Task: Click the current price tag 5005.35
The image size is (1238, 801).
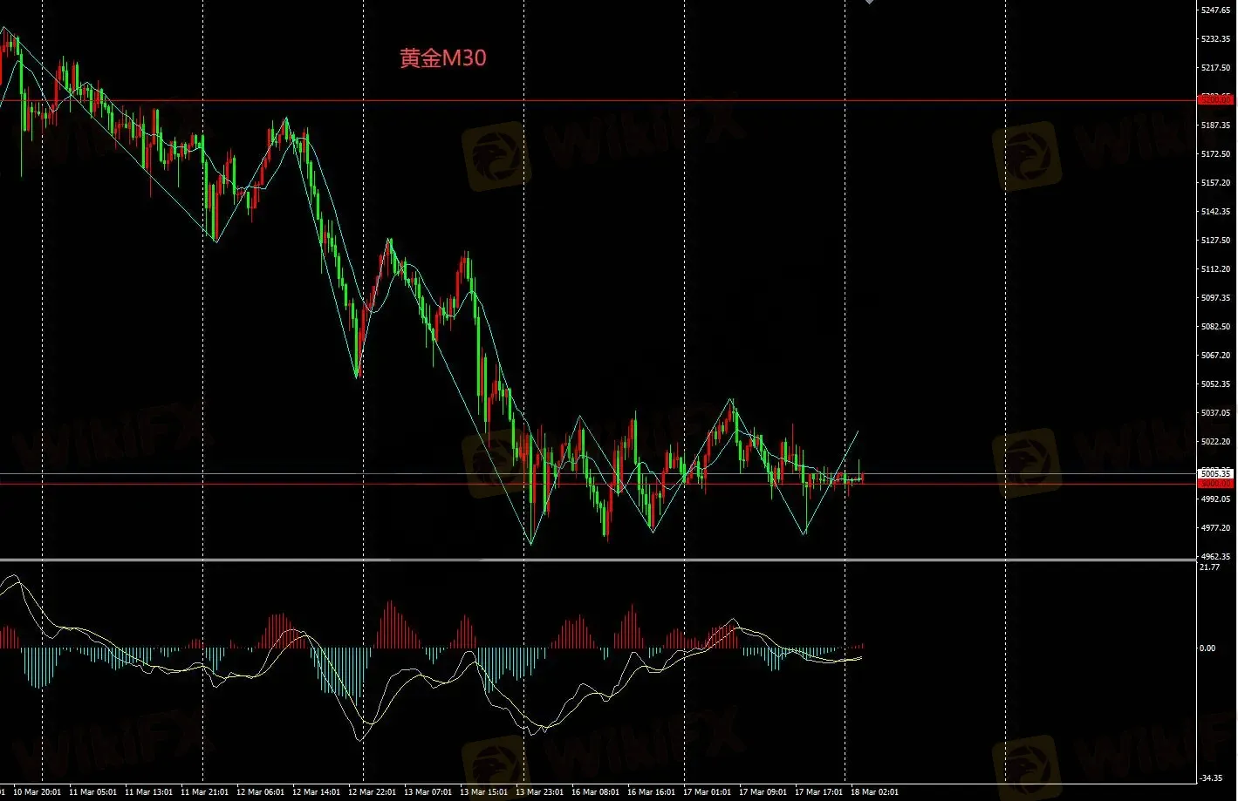Action: tap(1215, 473)
